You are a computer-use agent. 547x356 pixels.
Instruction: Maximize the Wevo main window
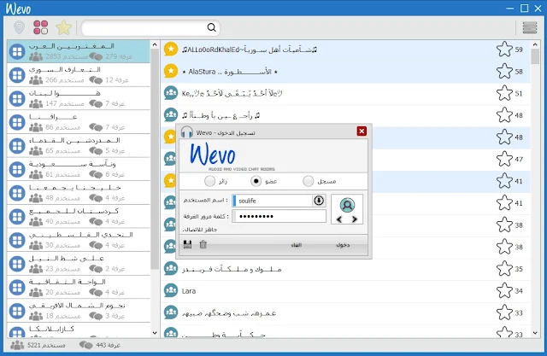(524, 8)
